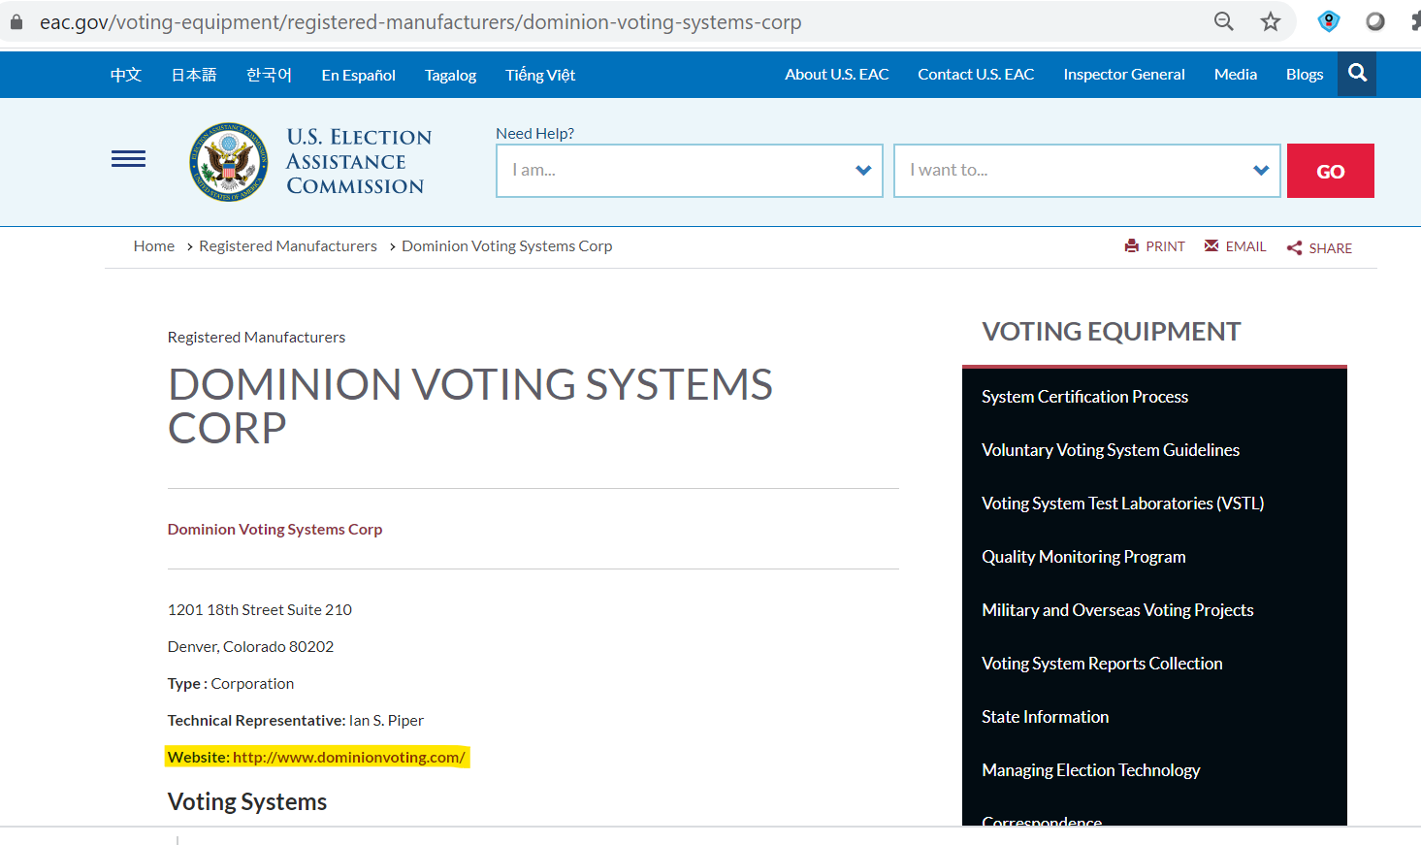
Task: Click the PRINT link text
Action: [1165, 246]
